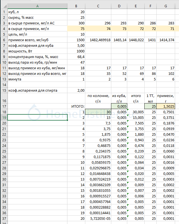The width and height of the screenshot is (179, 224).
Task: Click the selected empty cell A19
Action: coord(37,117)
